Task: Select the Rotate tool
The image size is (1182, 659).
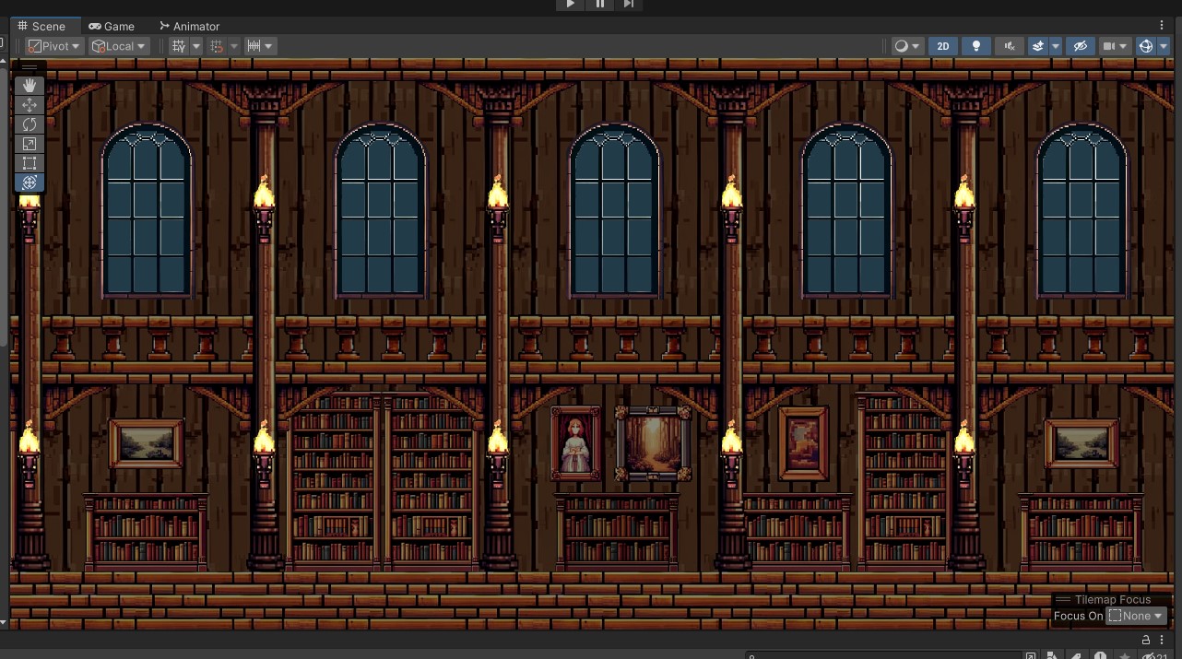Action: pos(30,124)
